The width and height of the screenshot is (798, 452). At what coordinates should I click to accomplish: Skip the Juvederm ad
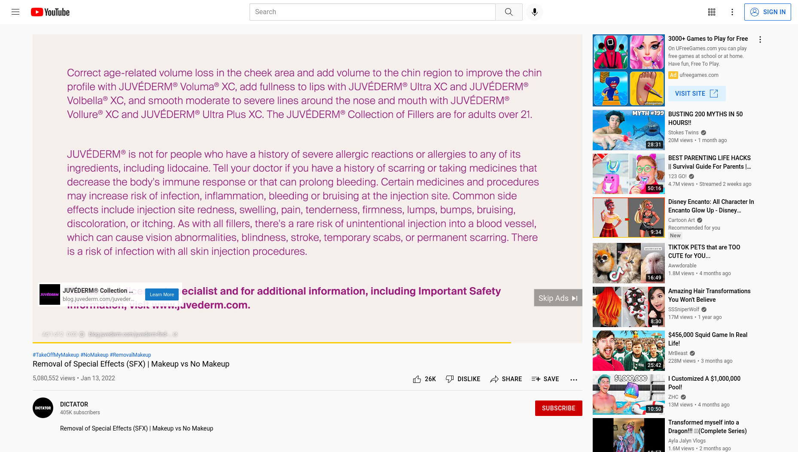pyautogui.click(x=558, y=298)
